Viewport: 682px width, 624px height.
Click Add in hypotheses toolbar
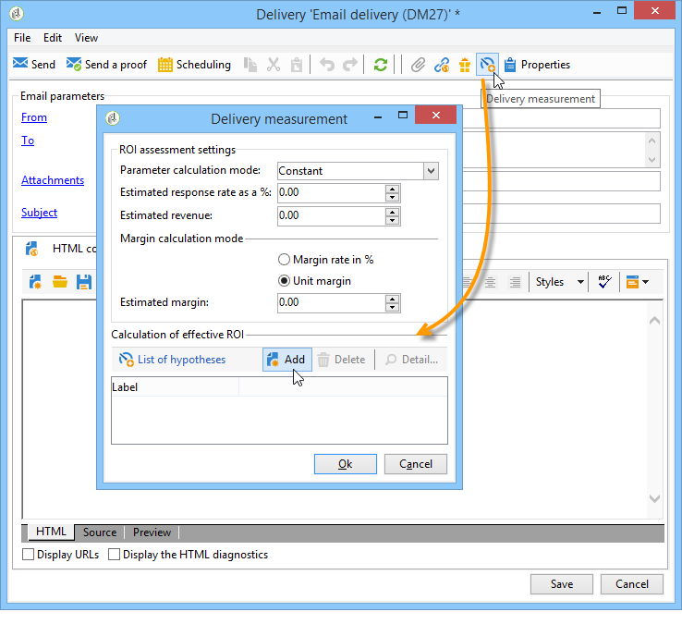287,360
